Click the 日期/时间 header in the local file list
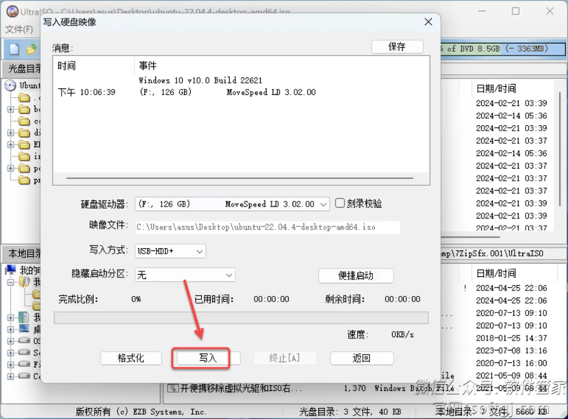 pos(496,273)
